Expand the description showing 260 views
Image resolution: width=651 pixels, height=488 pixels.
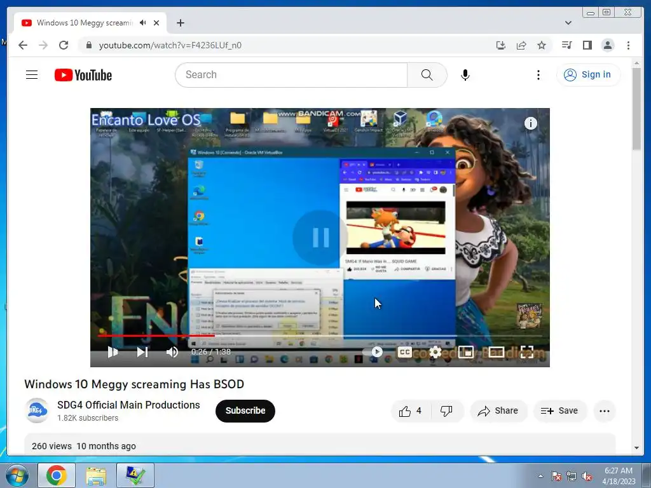pos(320,445)
